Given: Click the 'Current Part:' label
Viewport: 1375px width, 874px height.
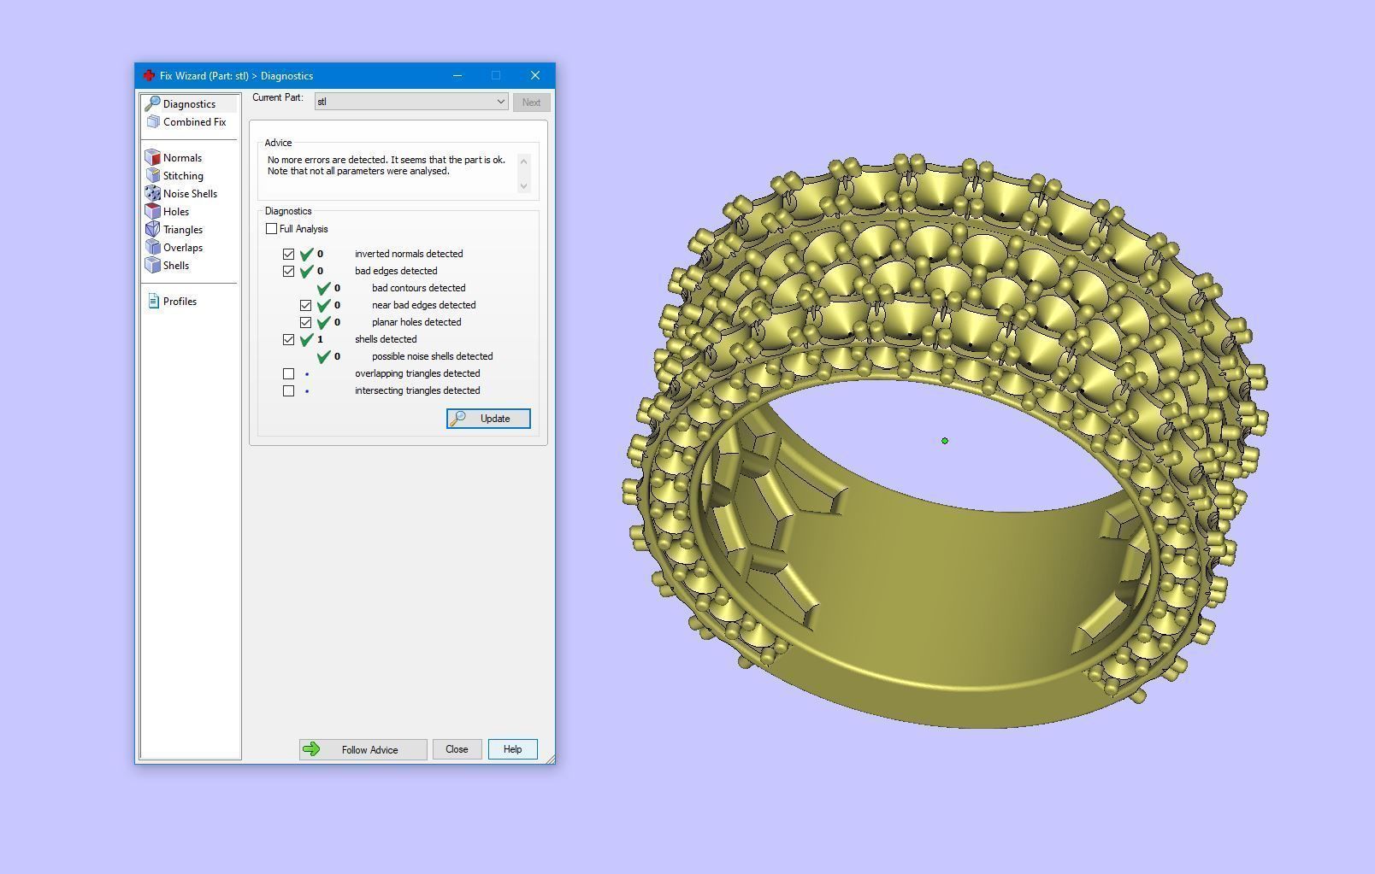Looking at the screenshot, I should point(278,97).
